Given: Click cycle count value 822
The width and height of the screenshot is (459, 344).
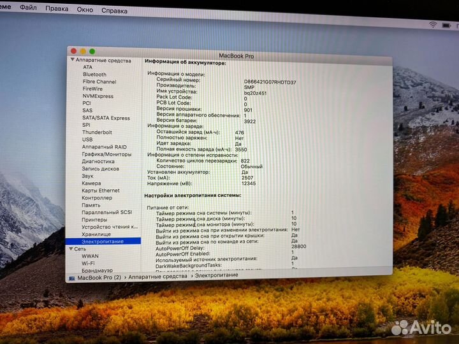Looking at the screenshot, I should click(245, 161).
